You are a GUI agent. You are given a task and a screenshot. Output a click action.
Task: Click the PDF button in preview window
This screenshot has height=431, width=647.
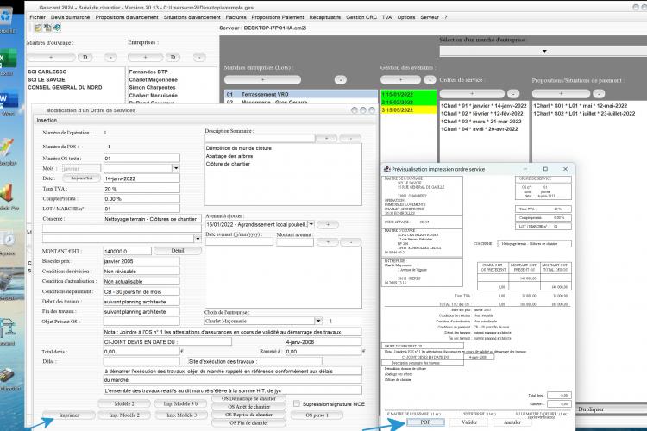[425, 422]
